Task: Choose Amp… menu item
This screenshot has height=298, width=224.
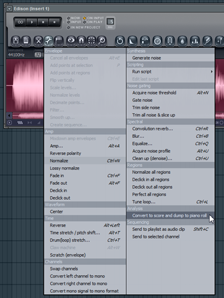Action: [85, 146]
